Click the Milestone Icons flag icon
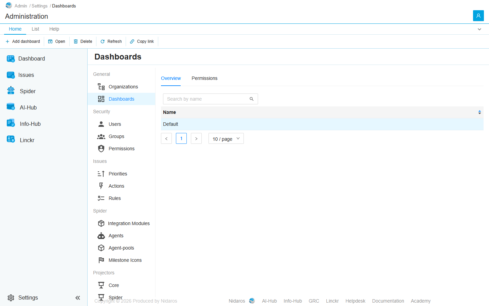The height and width of the screenshot is (306, 489). click(x=101, y=260)
